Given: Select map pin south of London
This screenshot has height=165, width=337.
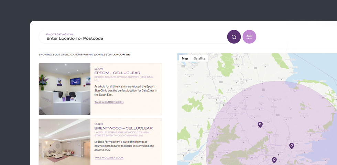Looking at the screenshot, I should (x=274, y=160).
